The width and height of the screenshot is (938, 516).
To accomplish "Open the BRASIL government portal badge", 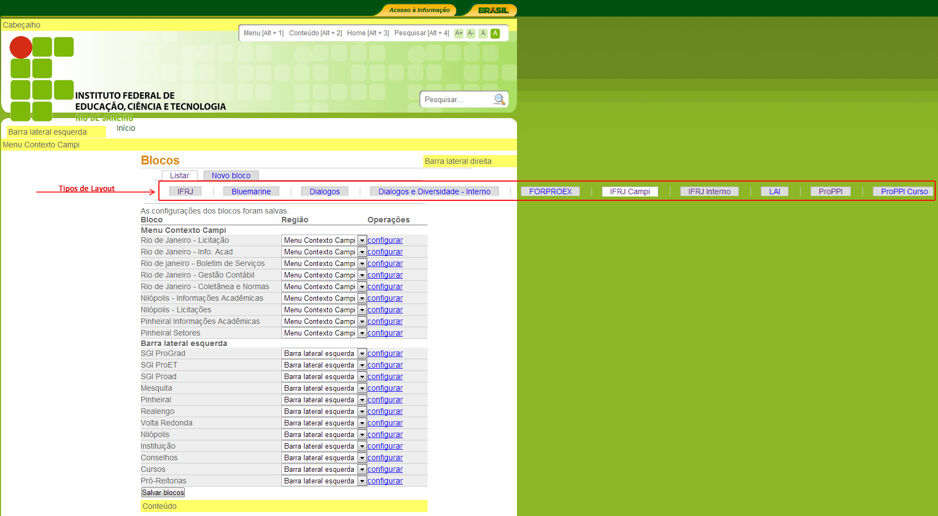I will (x=493, y=10).
